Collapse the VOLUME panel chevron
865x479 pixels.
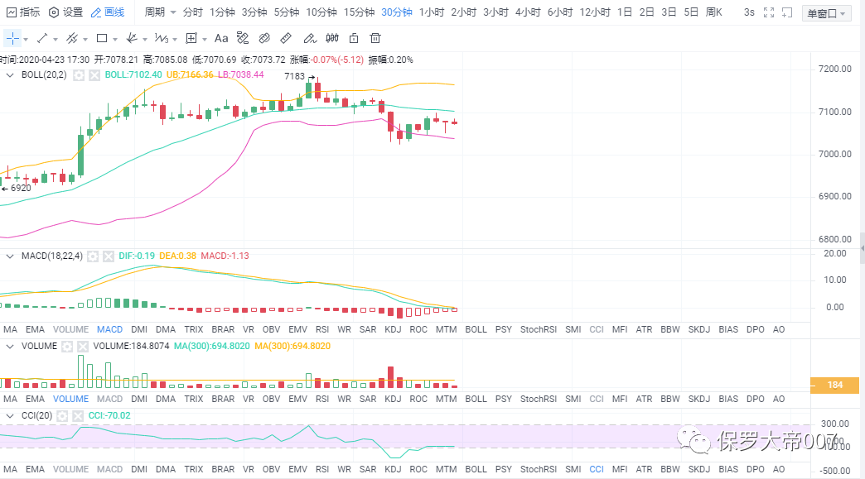(x=10, y=347)
